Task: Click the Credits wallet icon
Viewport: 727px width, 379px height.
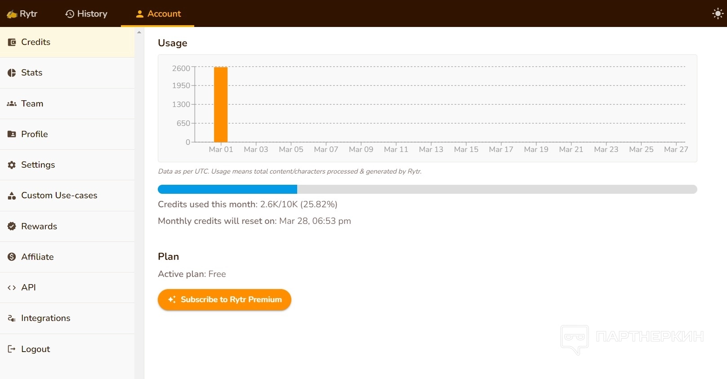Action: point(12,42)
